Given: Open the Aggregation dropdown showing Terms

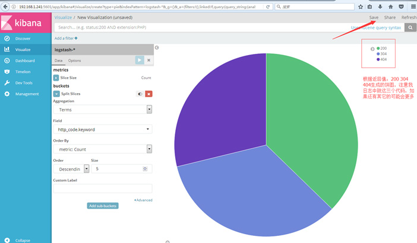Looking at the screenshot, I should tap(102, 110).
